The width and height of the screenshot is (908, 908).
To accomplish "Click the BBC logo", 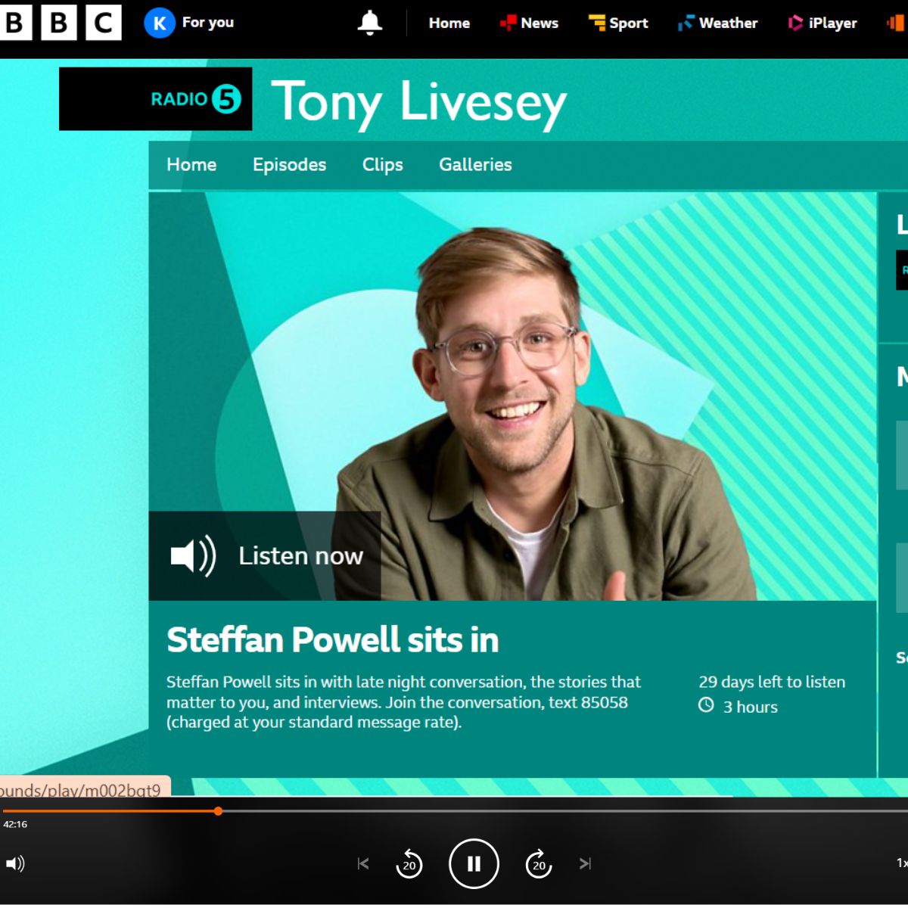I will pos(61,23).
